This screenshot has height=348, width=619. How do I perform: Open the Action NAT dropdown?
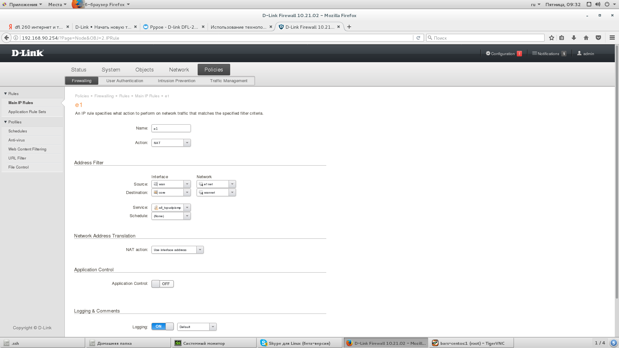(x=187, y=143)
